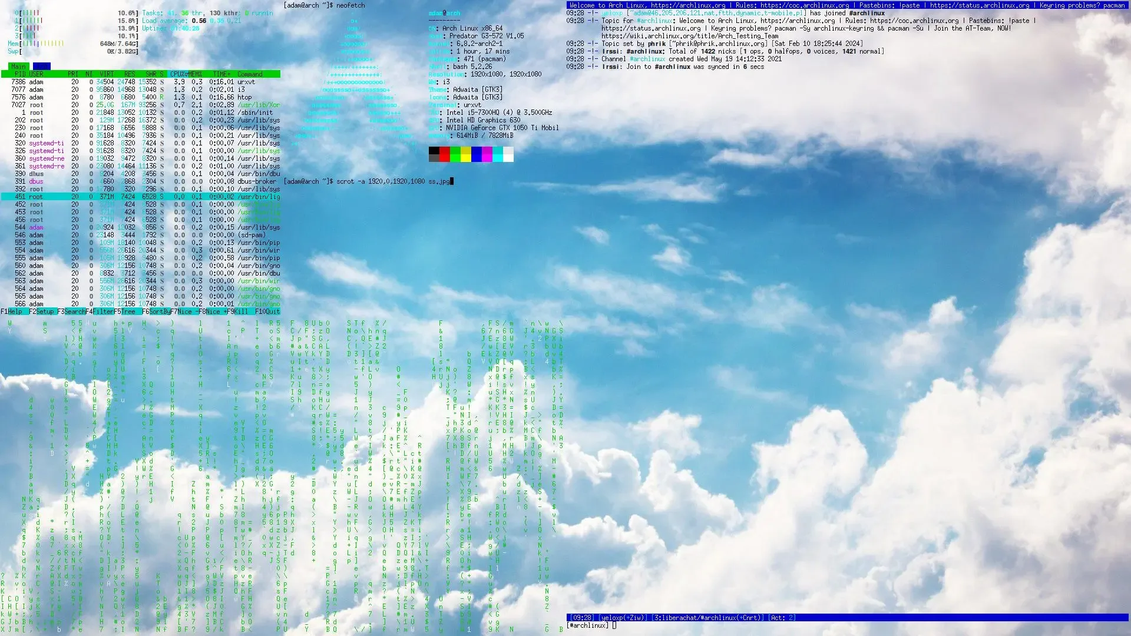Open the wiki.archlinux.org Arch_Testing_Team link
This screenshot has height=636, width=1131.
point(690,36)
